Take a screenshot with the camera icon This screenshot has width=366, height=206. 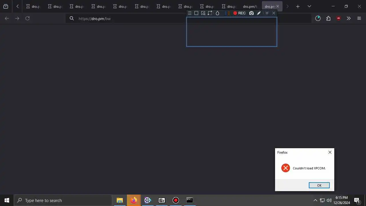point(251,13)
